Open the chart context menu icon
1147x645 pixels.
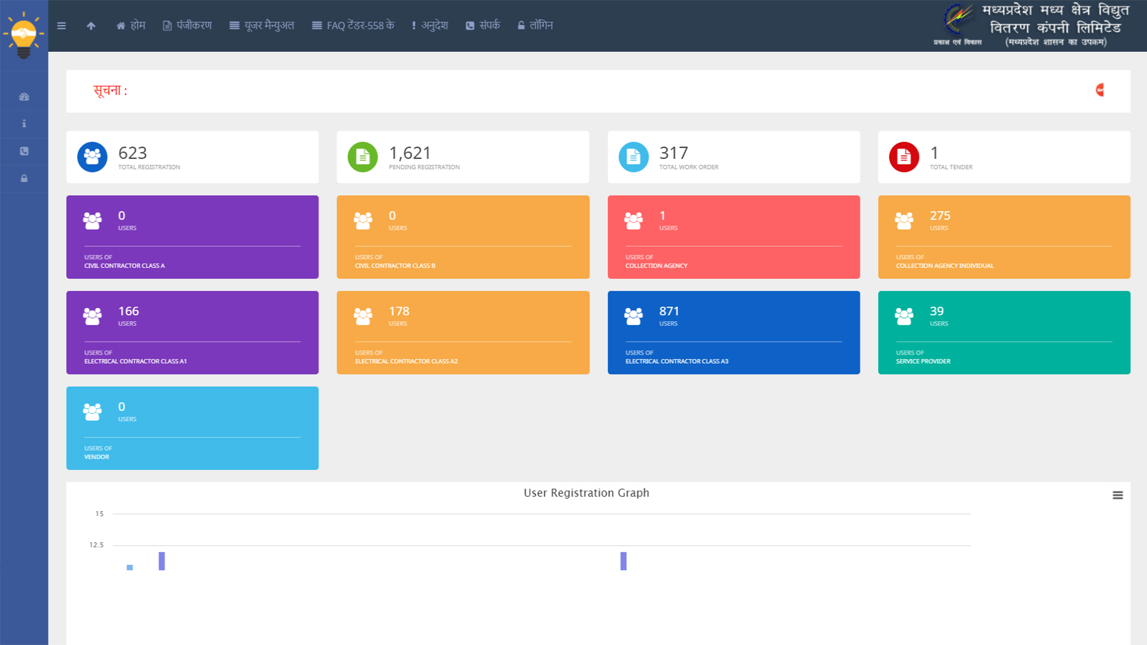(1118, 495)
